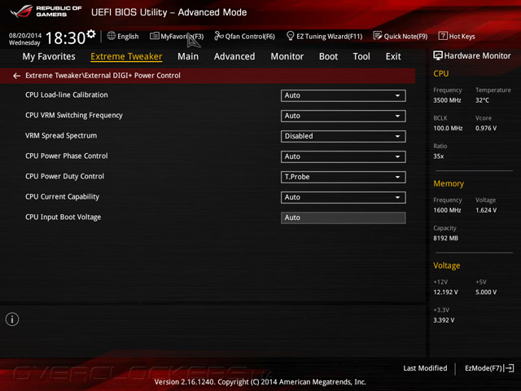Image resolution: width=521 pixels, height=391 pixels.
Task: Open the Tool tab
Action: (361, 56)
